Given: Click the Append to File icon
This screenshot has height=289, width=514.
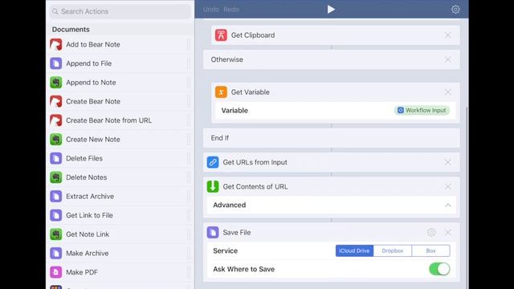Looking at the screenshot, I should click(x=56, y=63).
